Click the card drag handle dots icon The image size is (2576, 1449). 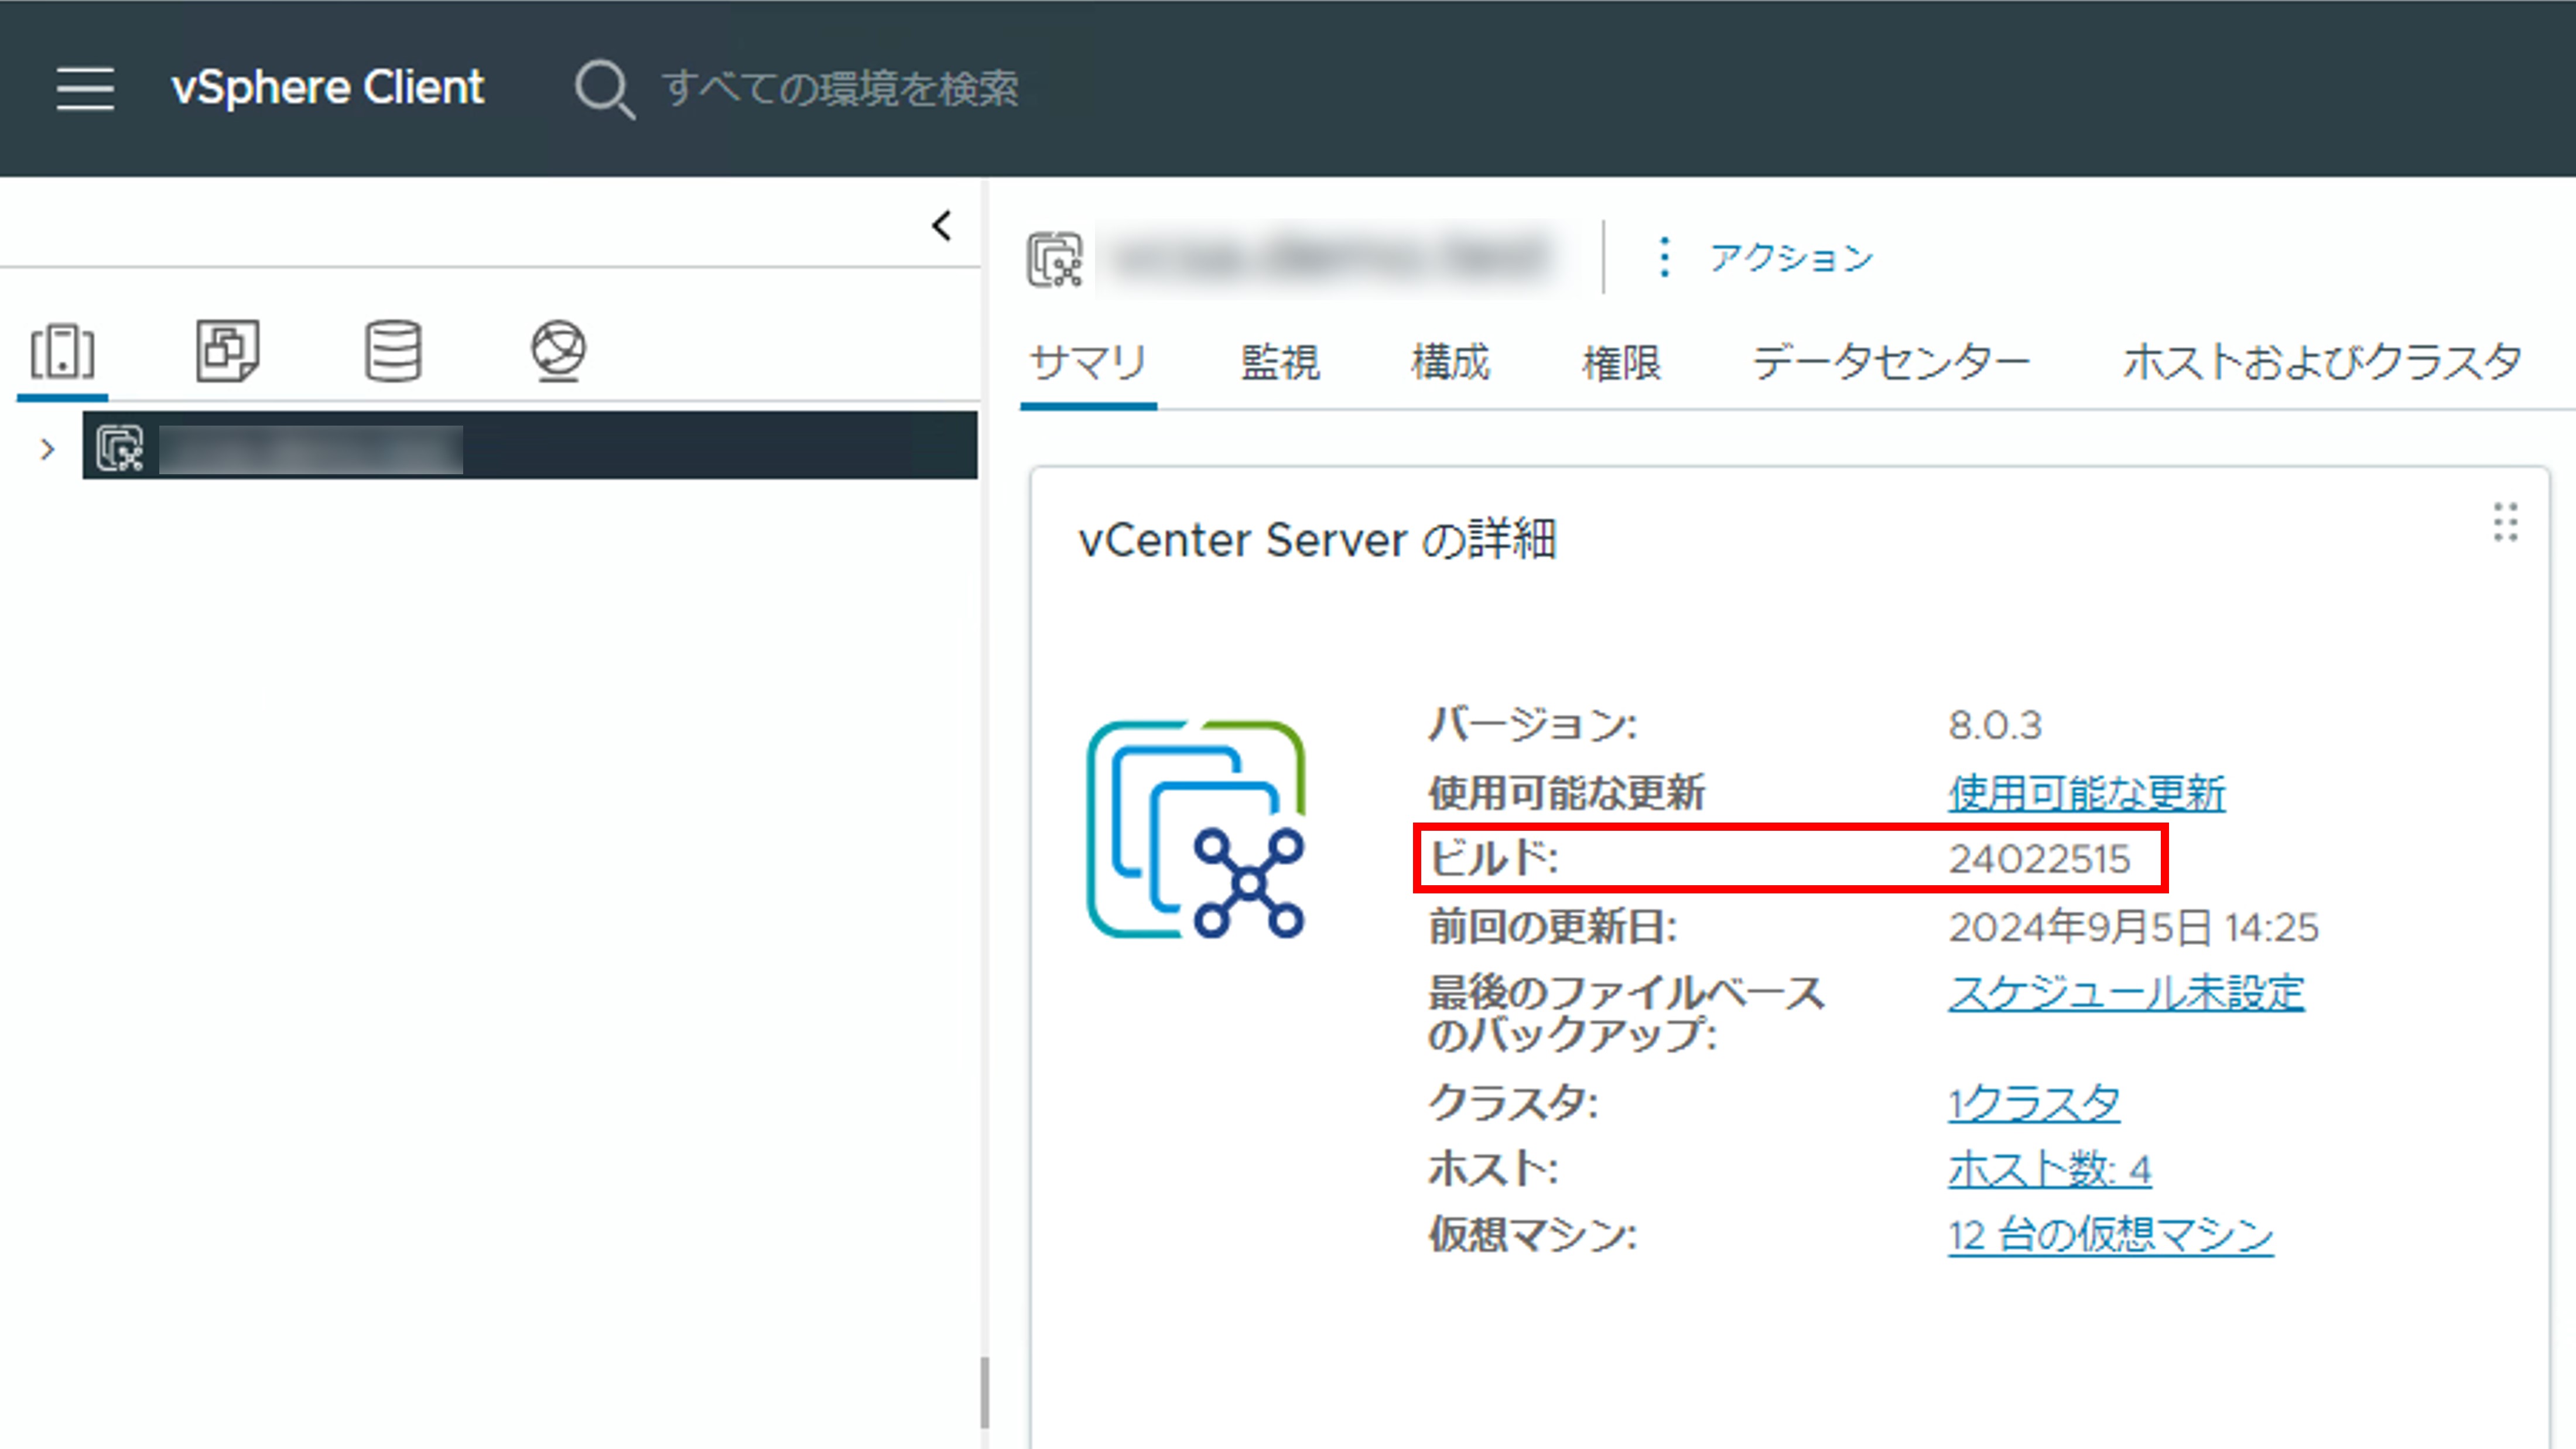[2505, 522]
